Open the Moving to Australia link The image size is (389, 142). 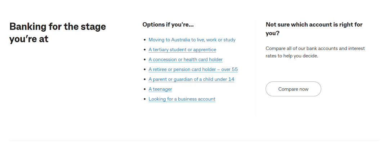tap(192, 40)
